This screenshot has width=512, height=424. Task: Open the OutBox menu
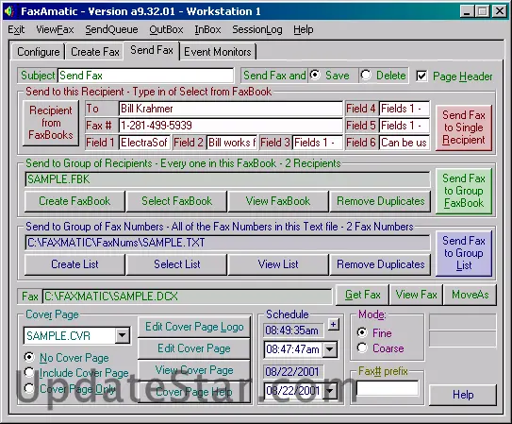166,30
